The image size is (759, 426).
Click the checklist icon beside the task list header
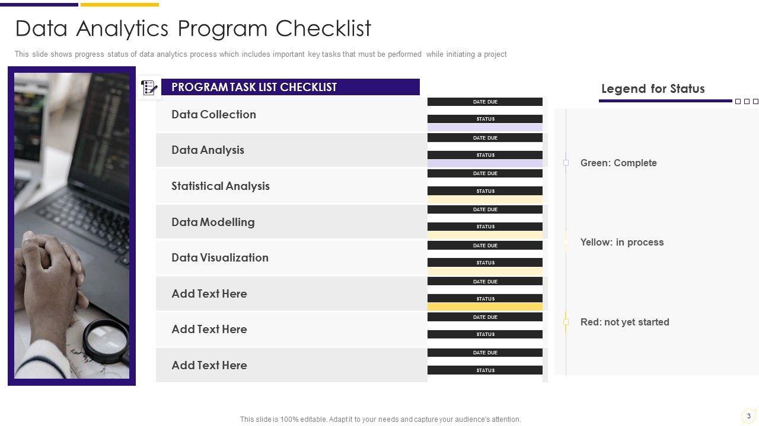tap(149, 88)
